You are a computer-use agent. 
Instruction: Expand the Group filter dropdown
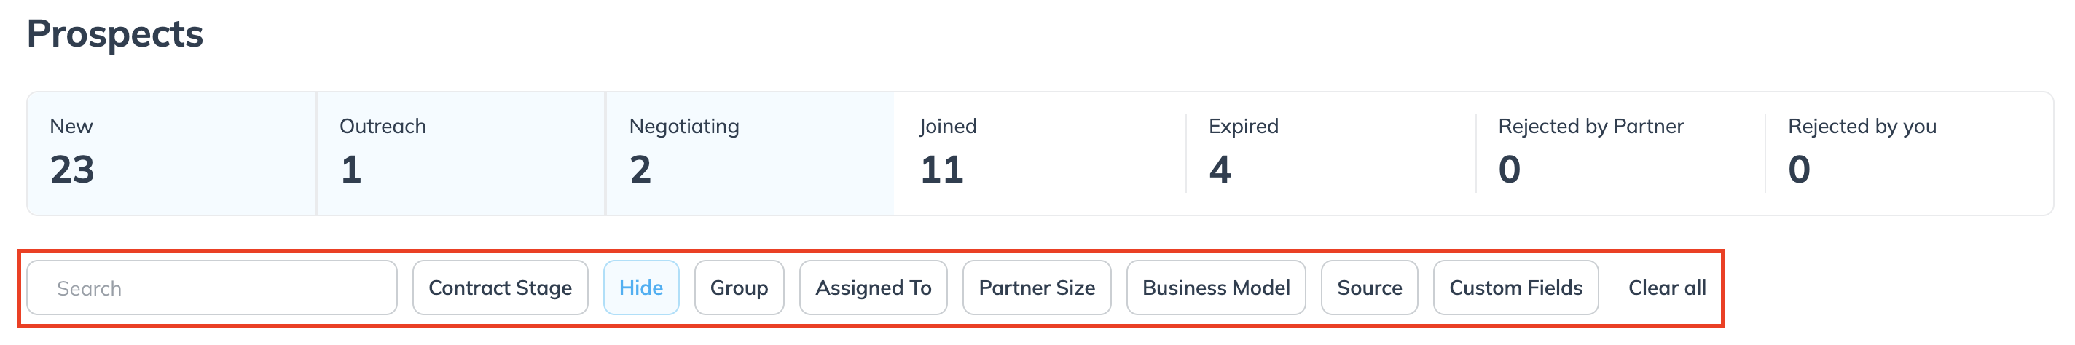739,288
